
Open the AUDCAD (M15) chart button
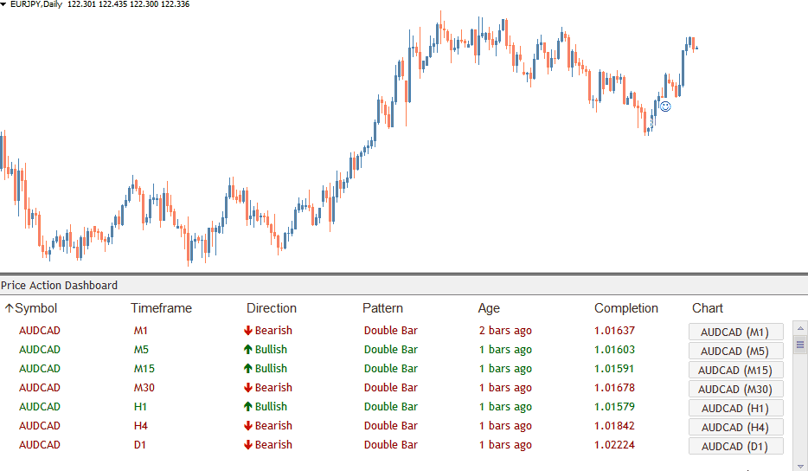[x=735, y=371]
